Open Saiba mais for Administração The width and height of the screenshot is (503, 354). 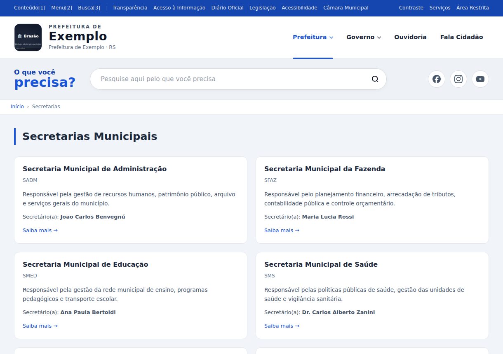(x=40, y=231)
